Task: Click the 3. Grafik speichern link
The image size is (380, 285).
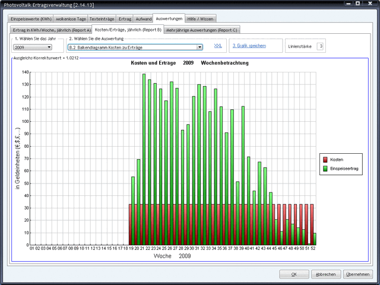Action: pyautogui.click(x=249, y=46)
